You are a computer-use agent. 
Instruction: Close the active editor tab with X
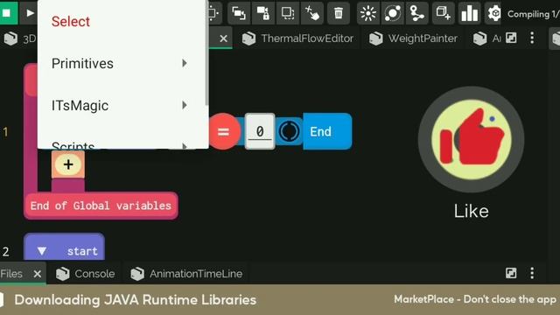[x=224, y=38]
